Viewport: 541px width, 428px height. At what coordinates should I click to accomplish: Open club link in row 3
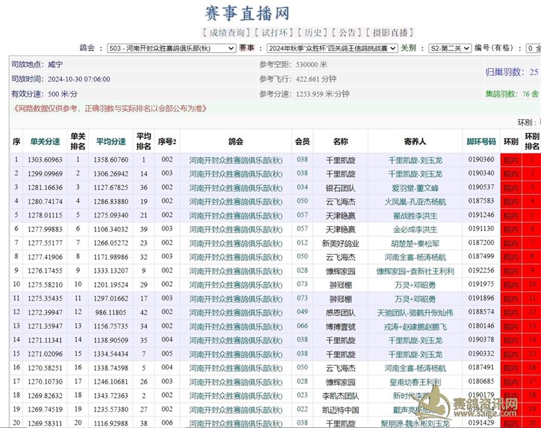236,188
